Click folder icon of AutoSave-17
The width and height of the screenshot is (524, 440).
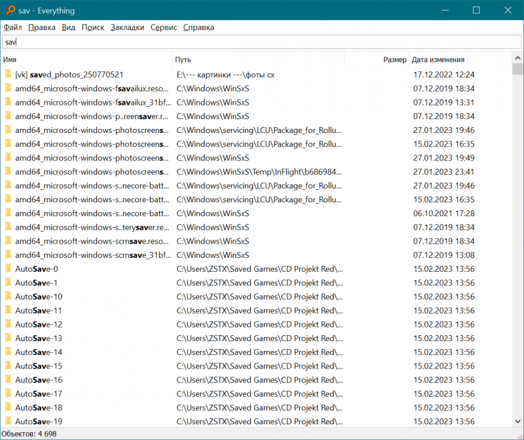(x=9, y=394)
